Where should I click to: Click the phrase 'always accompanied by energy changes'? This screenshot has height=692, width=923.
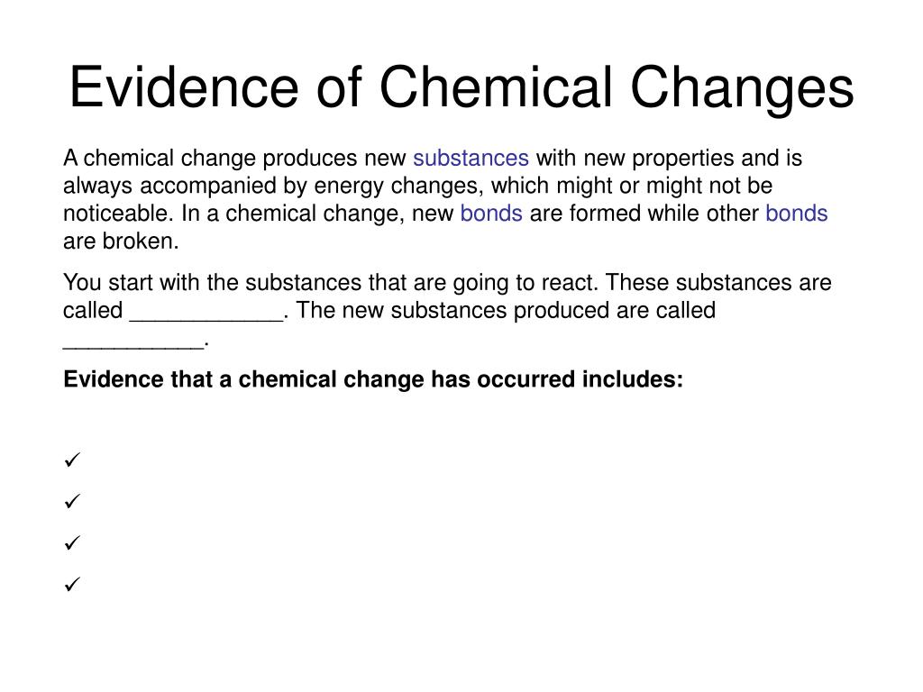[273, 186]
